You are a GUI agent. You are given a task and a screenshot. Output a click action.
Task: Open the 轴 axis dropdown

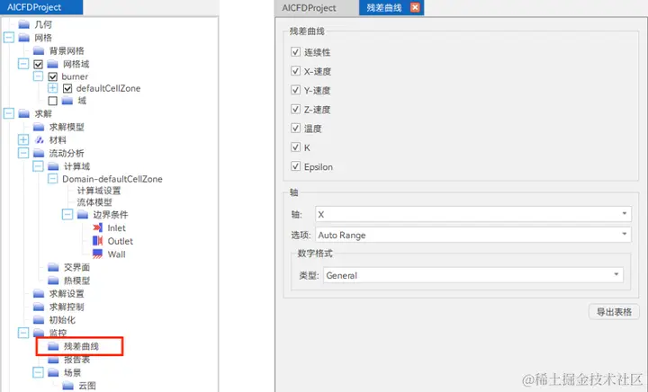473,214
